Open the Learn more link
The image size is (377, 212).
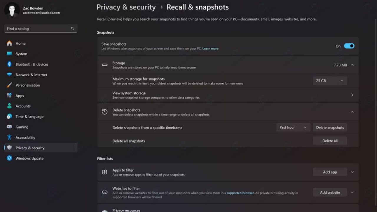click(210, 49)
